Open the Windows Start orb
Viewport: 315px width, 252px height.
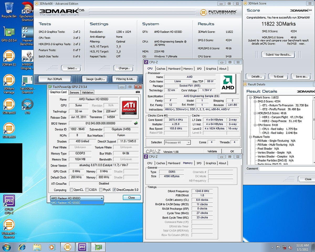pyautogui.click(x=6, y=247)
